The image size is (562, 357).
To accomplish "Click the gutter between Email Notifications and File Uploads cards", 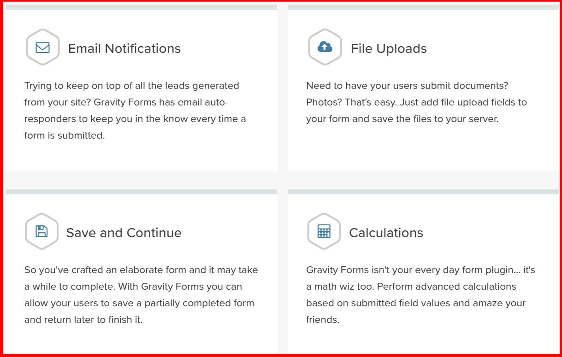I will tap(282, 88).
